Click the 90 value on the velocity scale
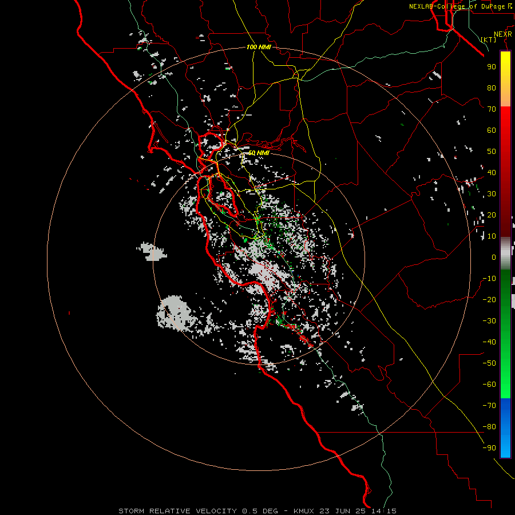This screenshot has height=515, width=515. (492, 67)
